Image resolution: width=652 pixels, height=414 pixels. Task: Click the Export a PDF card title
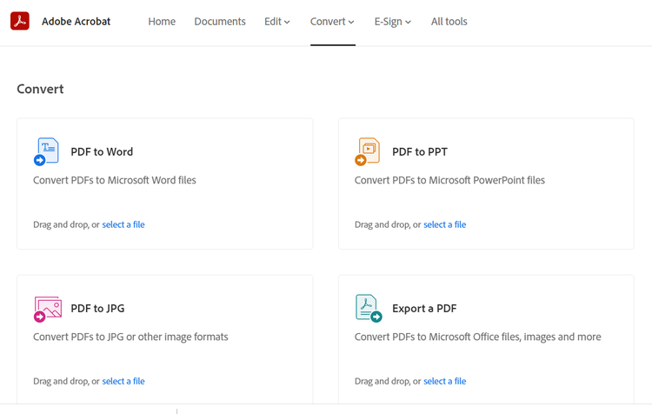[424, 309]
